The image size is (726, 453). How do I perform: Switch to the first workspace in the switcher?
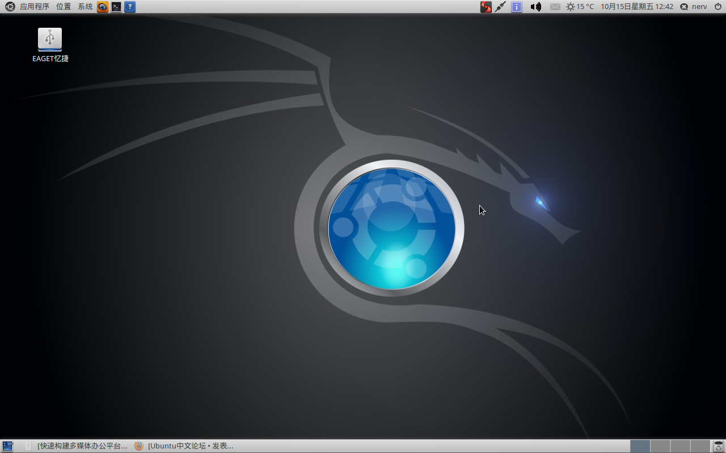click(x=640, y=446)
